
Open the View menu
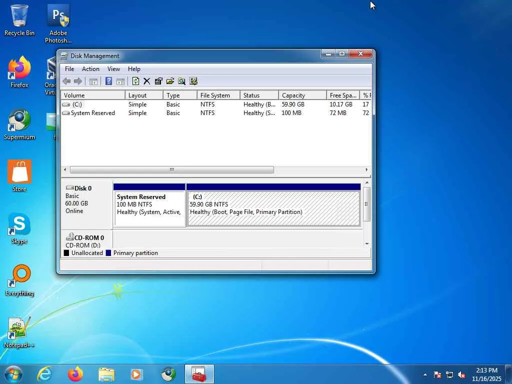tap(113, 69)
